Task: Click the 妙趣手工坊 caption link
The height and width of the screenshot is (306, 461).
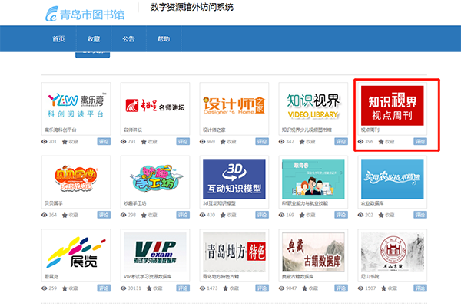Action: point(135,203)
